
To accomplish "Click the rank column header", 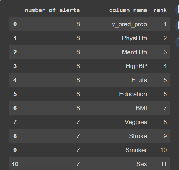I will [160, 10].
